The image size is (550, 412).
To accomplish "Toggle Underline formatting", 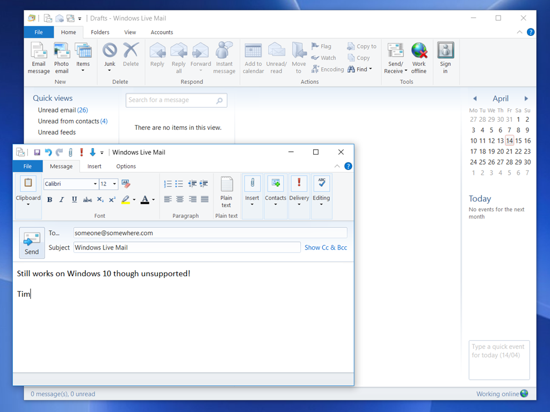I will click(74, 200).
